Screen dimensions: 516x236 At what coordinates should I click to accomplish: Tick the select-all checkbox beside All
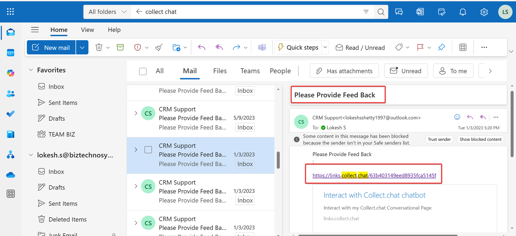(143, 71)
